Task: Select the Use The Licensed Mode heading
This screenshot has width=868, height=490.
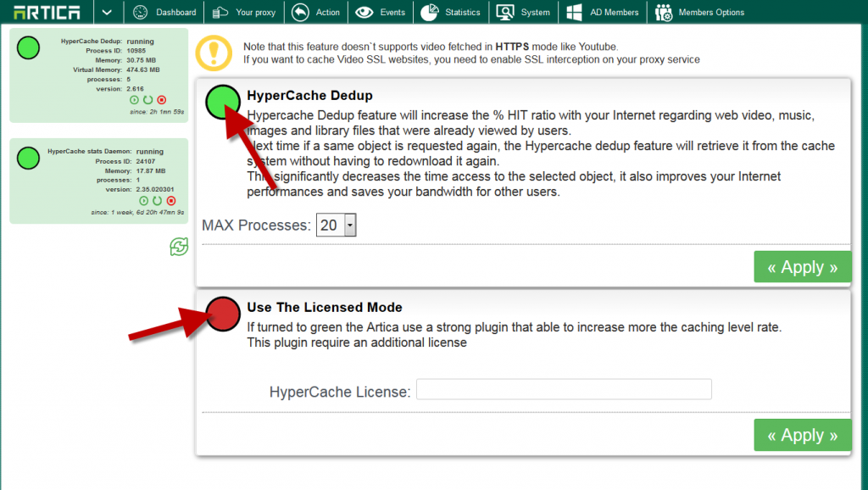Action: 325,307
